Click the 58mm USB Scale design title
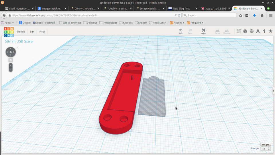Screen dimensions: 275x155 point(19,41)
